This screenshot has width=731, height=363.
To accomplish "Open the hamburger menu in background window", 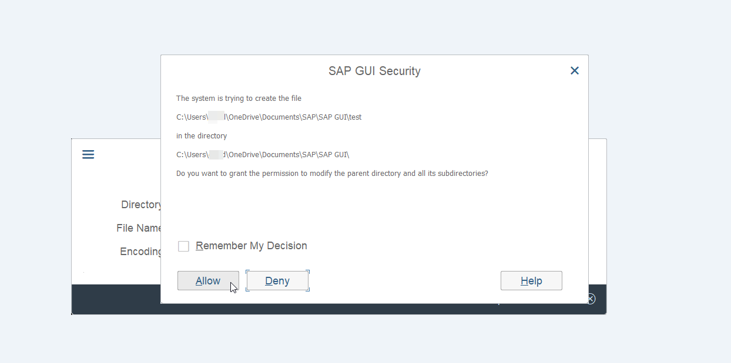I will coord(88,154).
